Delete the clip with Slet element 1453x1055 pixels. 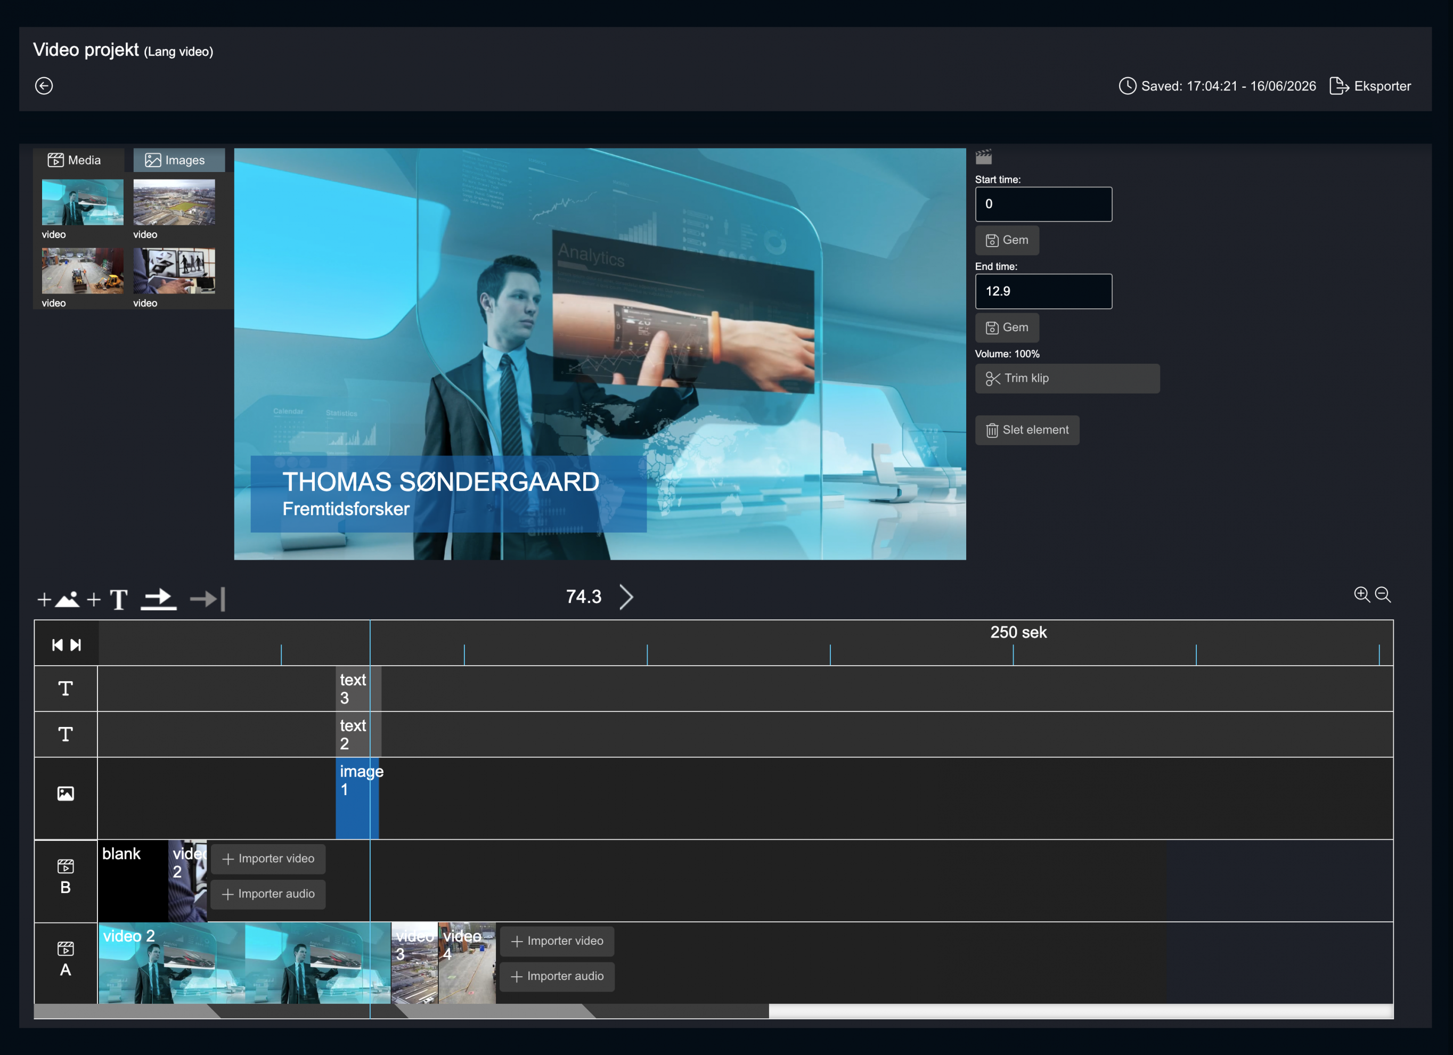click(1027, 430)
